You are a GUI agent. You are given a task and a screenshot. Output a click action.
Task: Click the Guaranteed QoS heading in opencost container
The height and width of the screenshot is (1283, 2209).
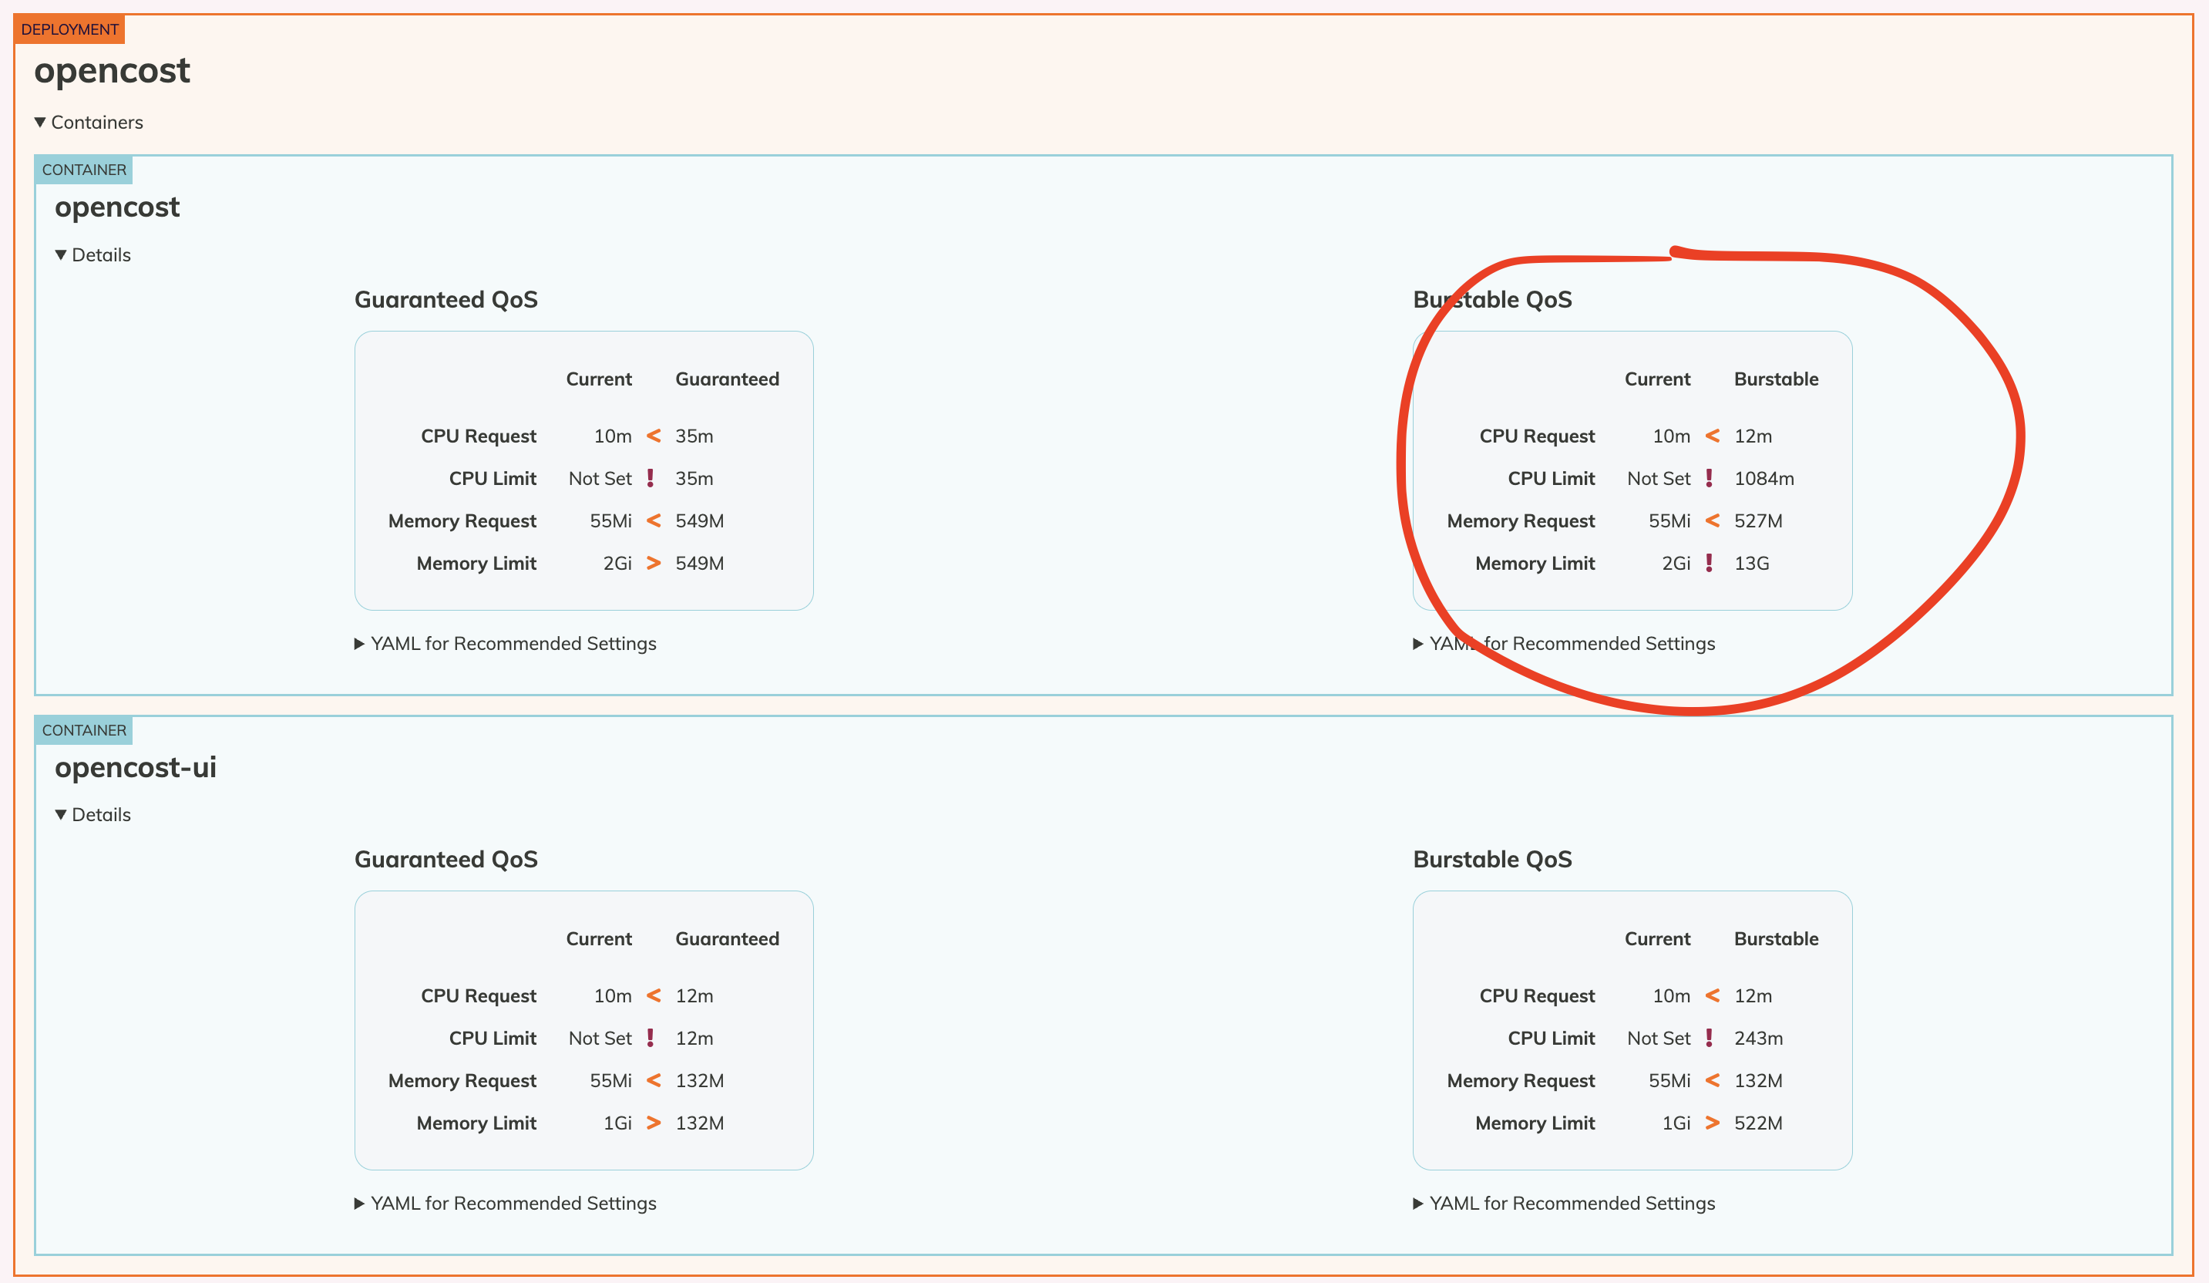pyautogui.click(x=445, y=299)
